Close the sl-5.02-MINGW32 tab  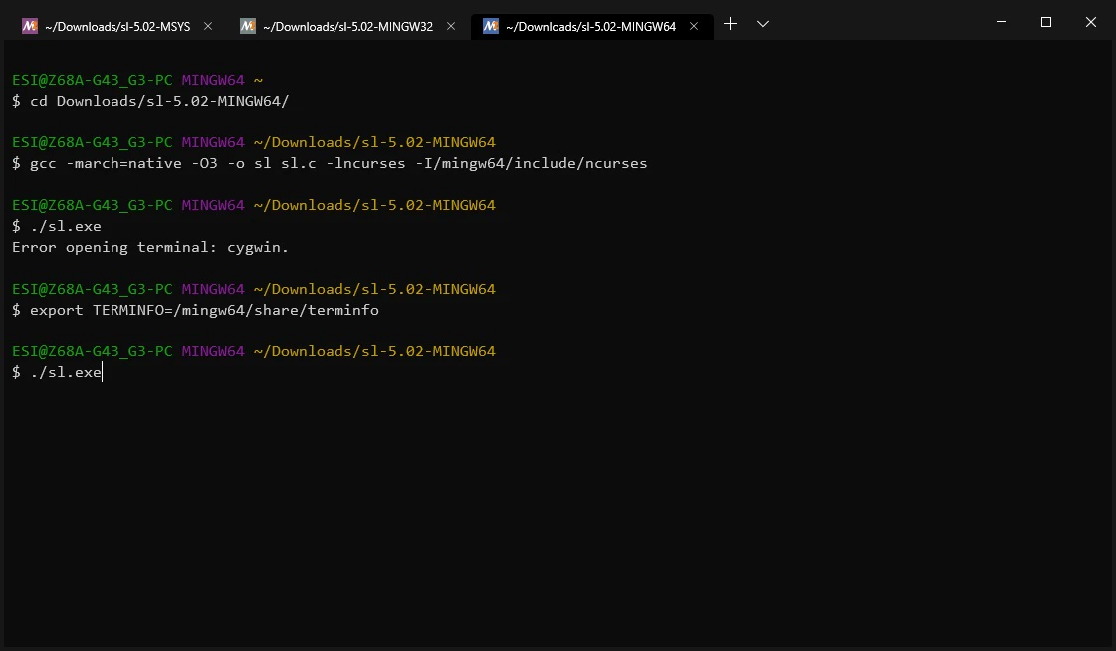(451, 26)
